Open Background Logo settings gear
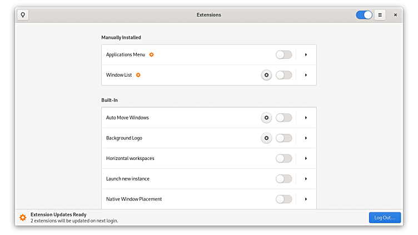418x235 pixels. pos(266,138)
